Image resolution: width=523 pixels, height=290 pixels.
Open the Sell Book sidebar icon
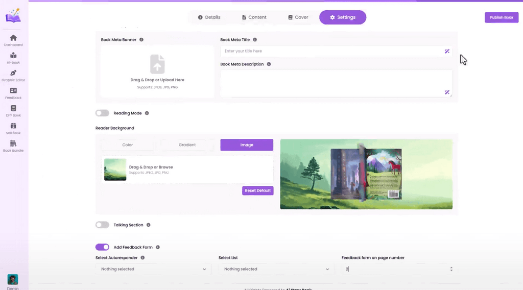coord(13,126)
